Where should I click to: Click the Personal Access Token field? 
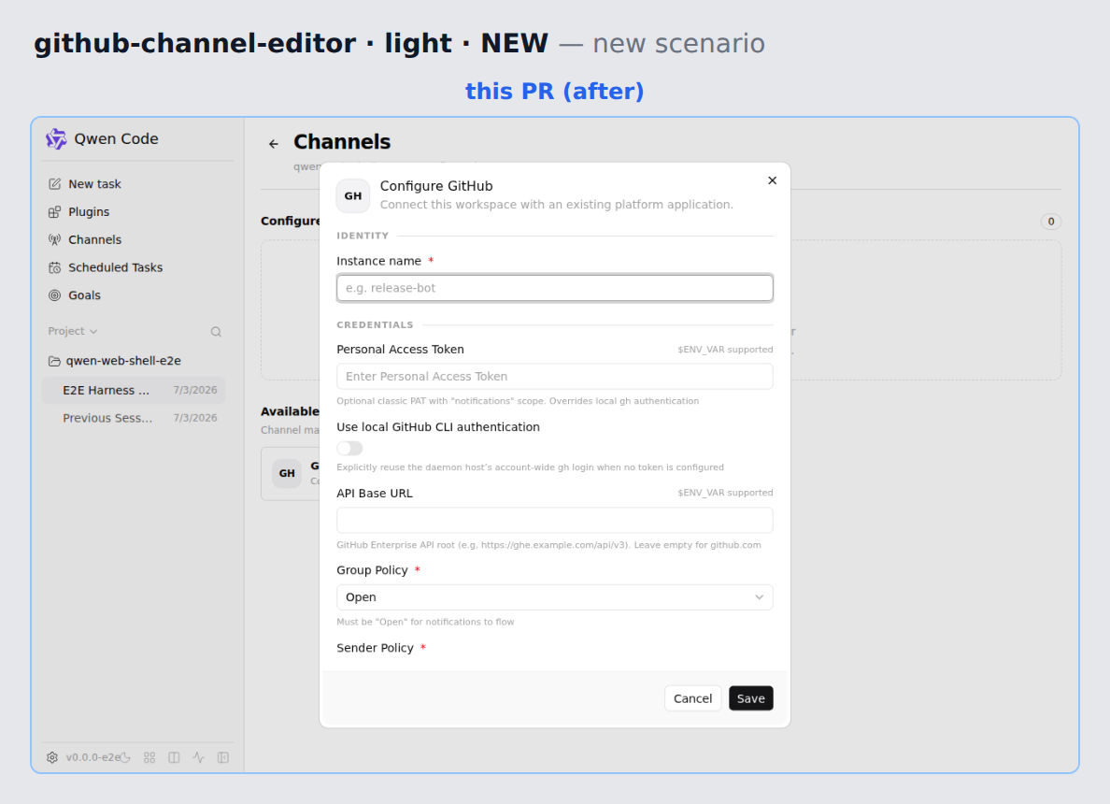click(554, 376)
